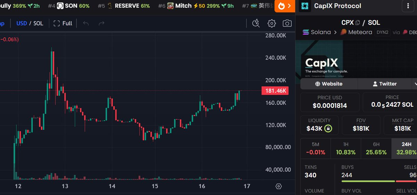Take a chart snapshot with camera icon
The width and height of the screenshot is (417, 195).
[287, 23]
